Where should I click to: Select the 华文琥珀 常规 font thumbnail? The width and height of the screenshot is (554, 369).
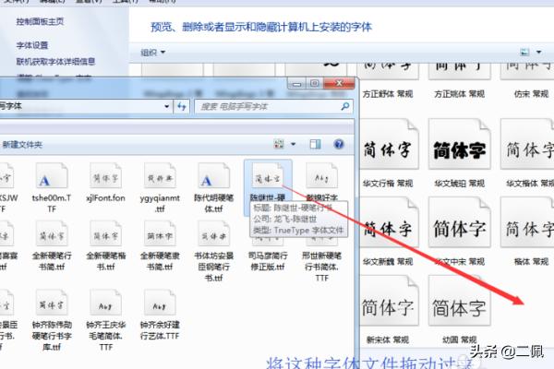click(459, 145)
